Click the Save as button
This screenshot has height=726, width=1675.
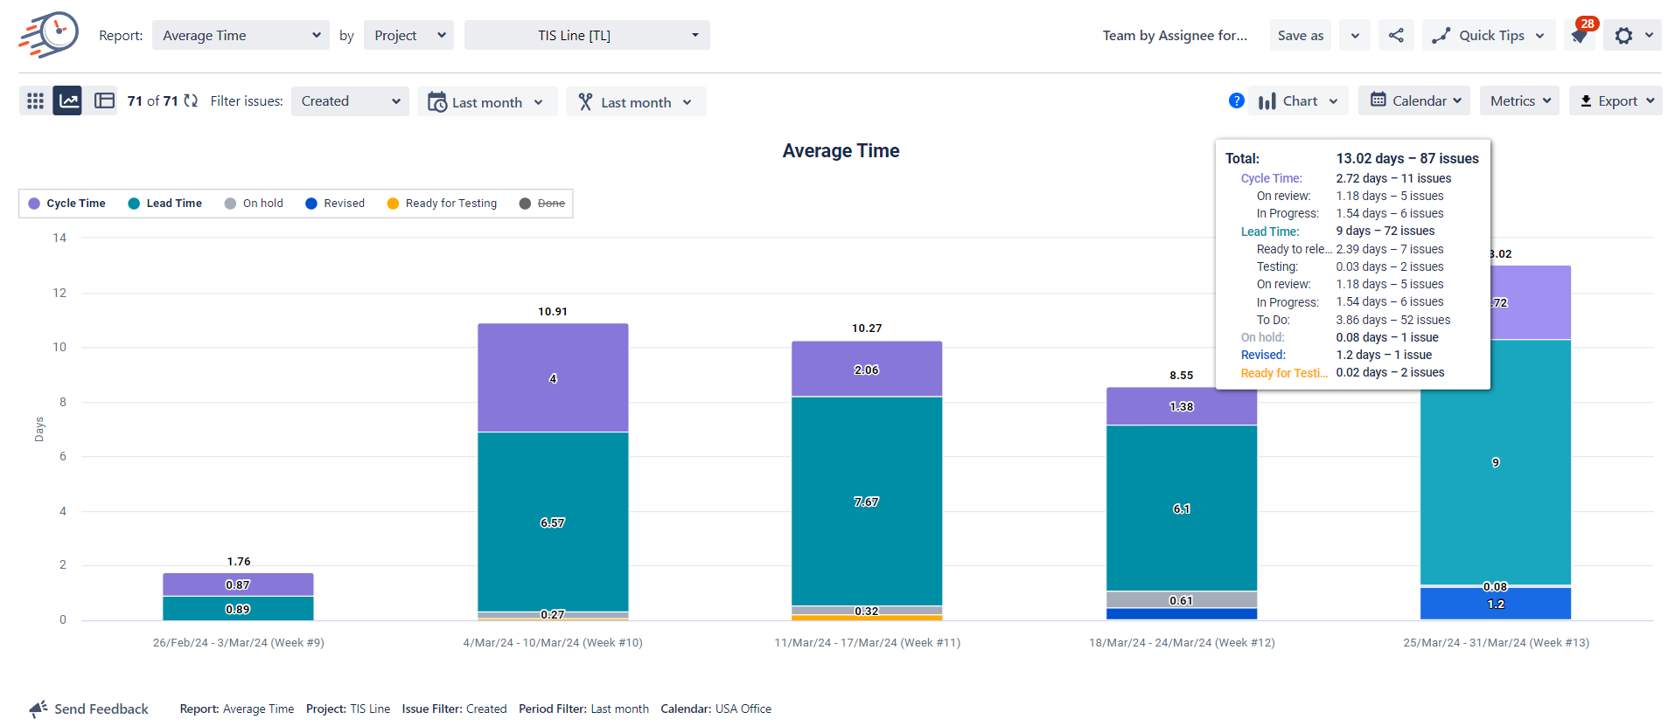tap(1300, 36)
